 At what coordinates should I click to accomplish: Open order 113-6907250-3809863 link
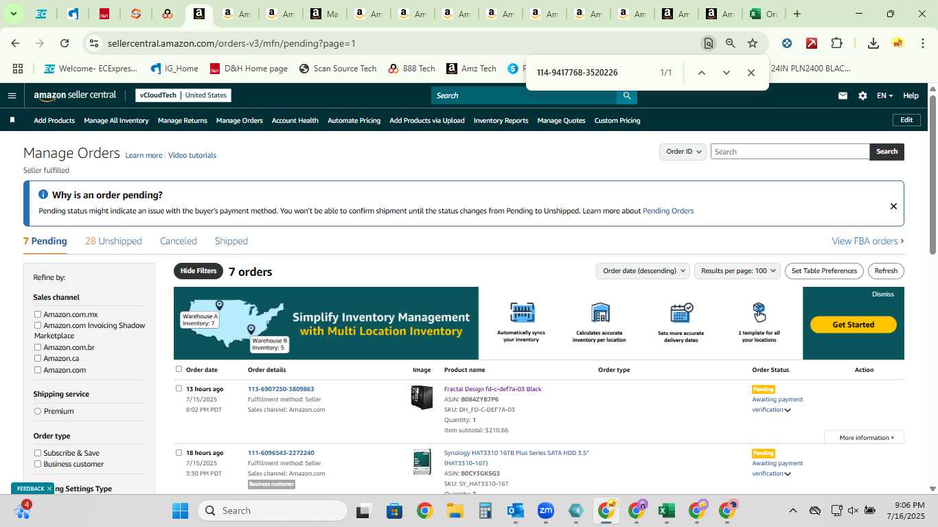[281, 389]
